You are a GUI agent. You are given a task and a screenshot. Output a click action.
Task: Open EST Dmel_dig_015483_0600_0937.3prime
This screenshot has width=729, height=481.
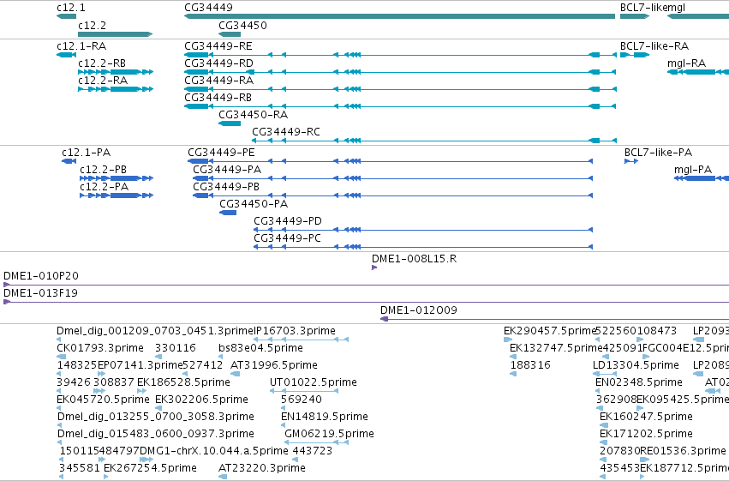[156, 435]
